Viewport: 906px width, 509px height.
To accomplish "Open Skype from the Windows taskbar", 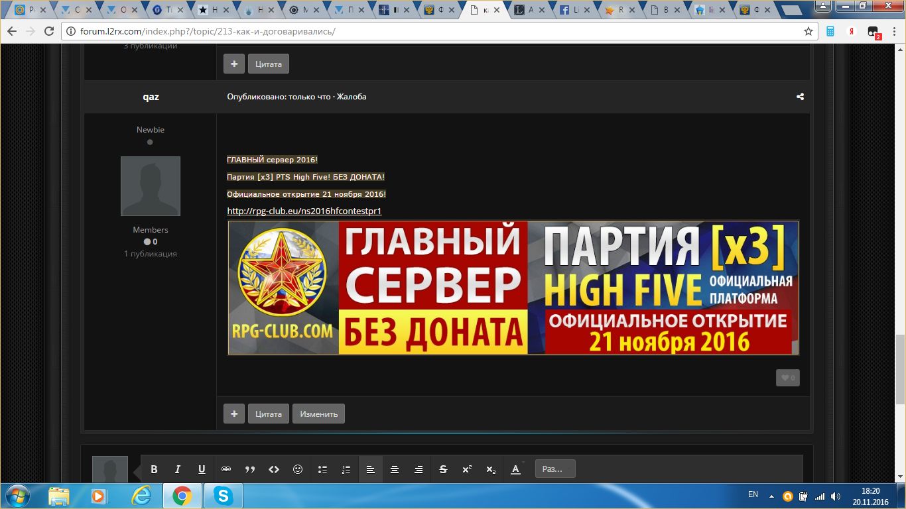I will pyautogui.click(x=223, y=496).
